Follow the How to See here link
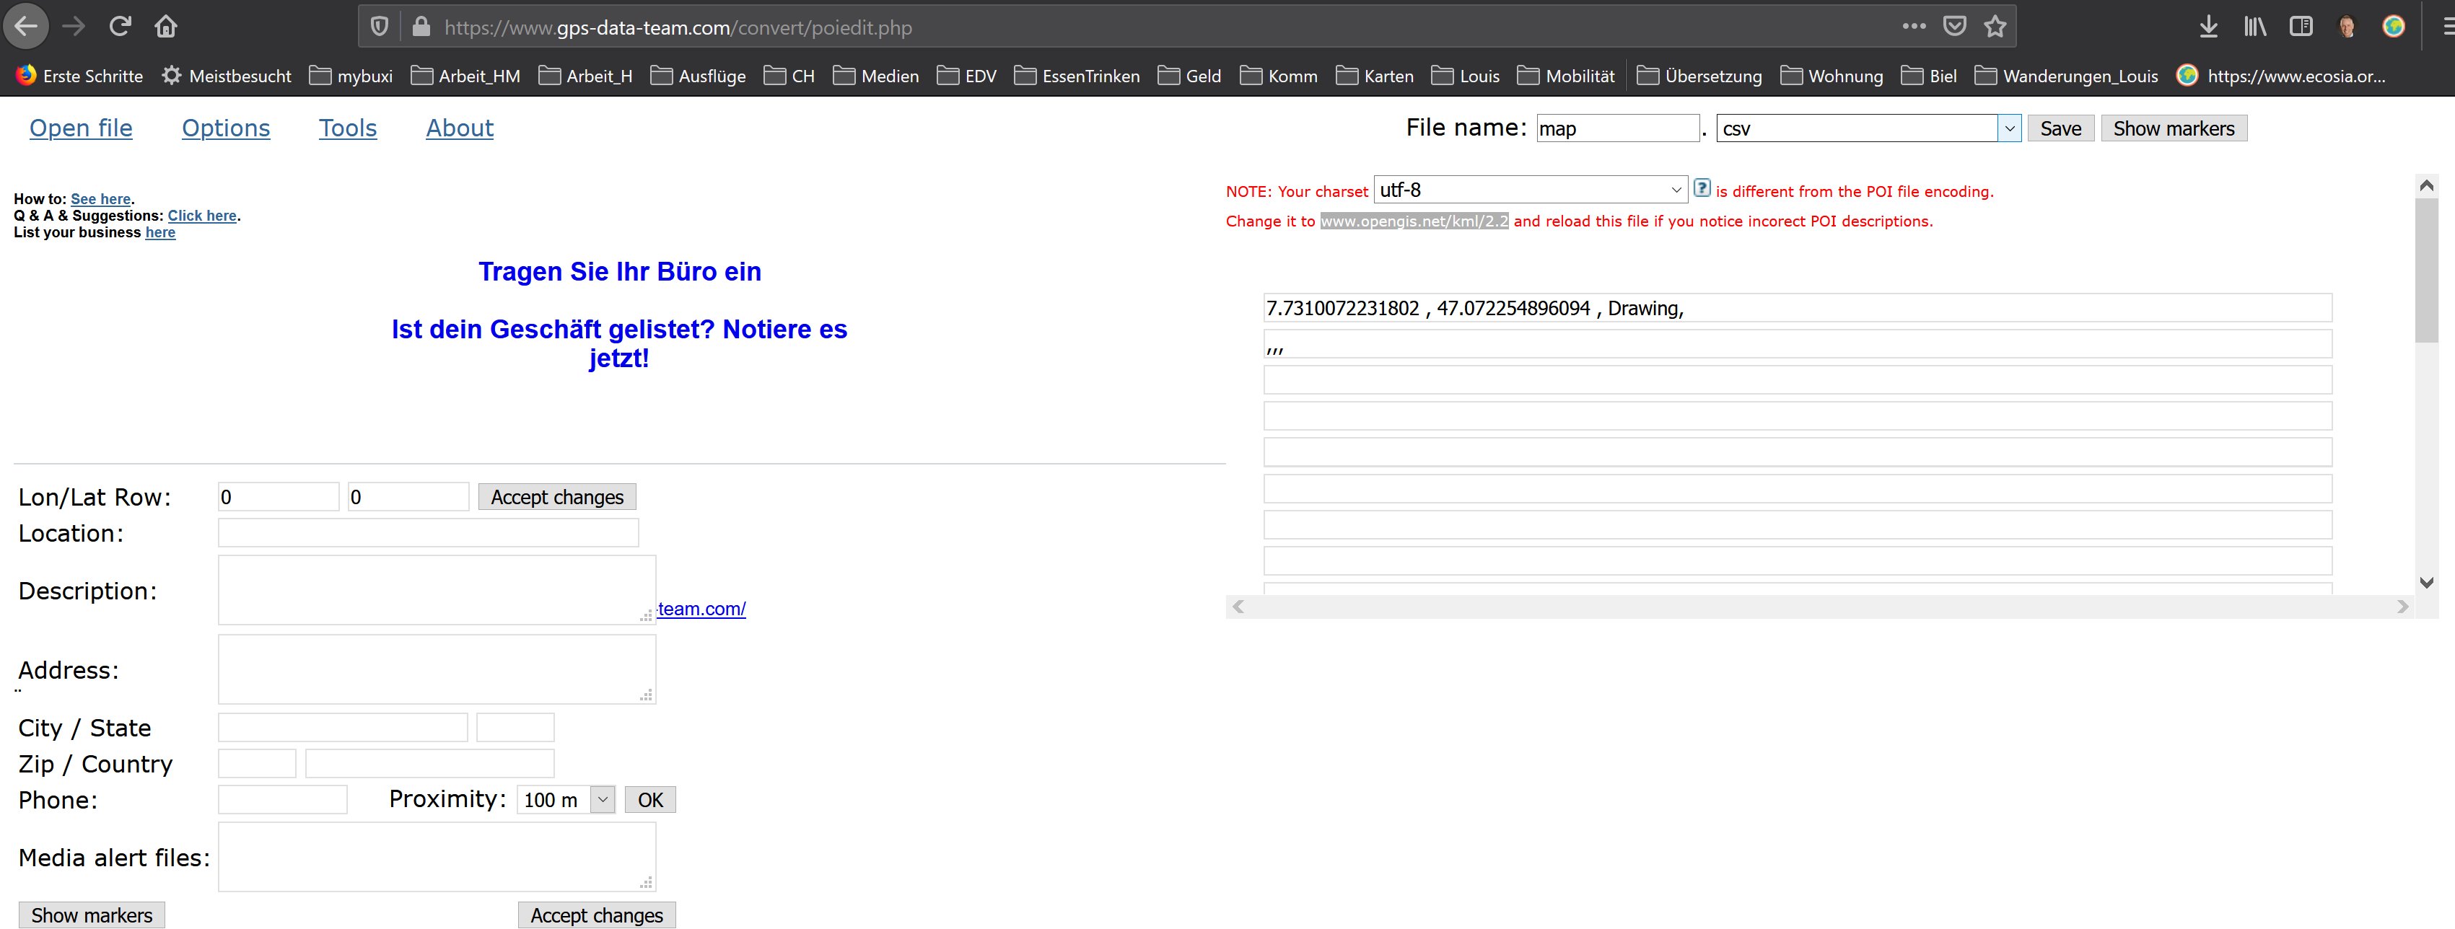Image resolution: width=2455 pixels, height=929 pixels. point(100,199)
